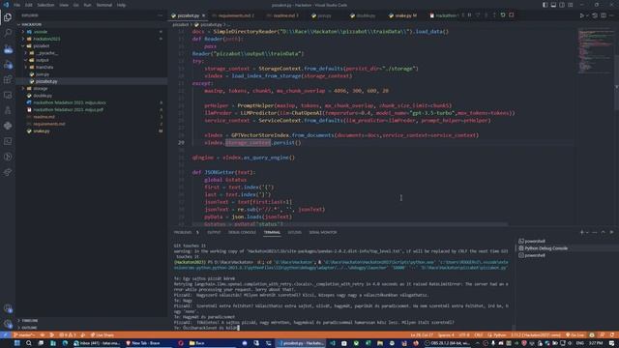Screen dimensions: 619x348
Task: Open the File menu
Action: click(x=17, y=5)
